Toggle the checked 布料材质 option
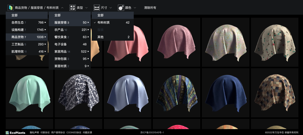303x135 pixels. tap(113, 22)
